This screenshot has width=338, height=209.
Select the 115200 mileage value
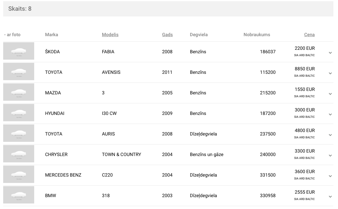coord(268,72)
